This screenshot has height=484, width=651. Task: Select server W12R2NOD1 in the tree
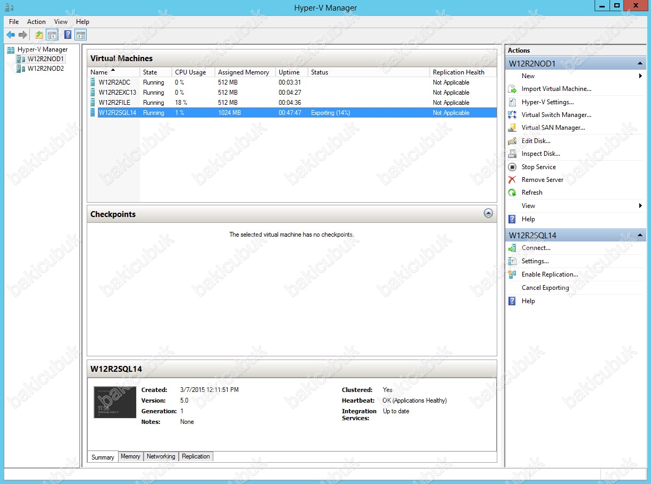(x=46, y=59)
